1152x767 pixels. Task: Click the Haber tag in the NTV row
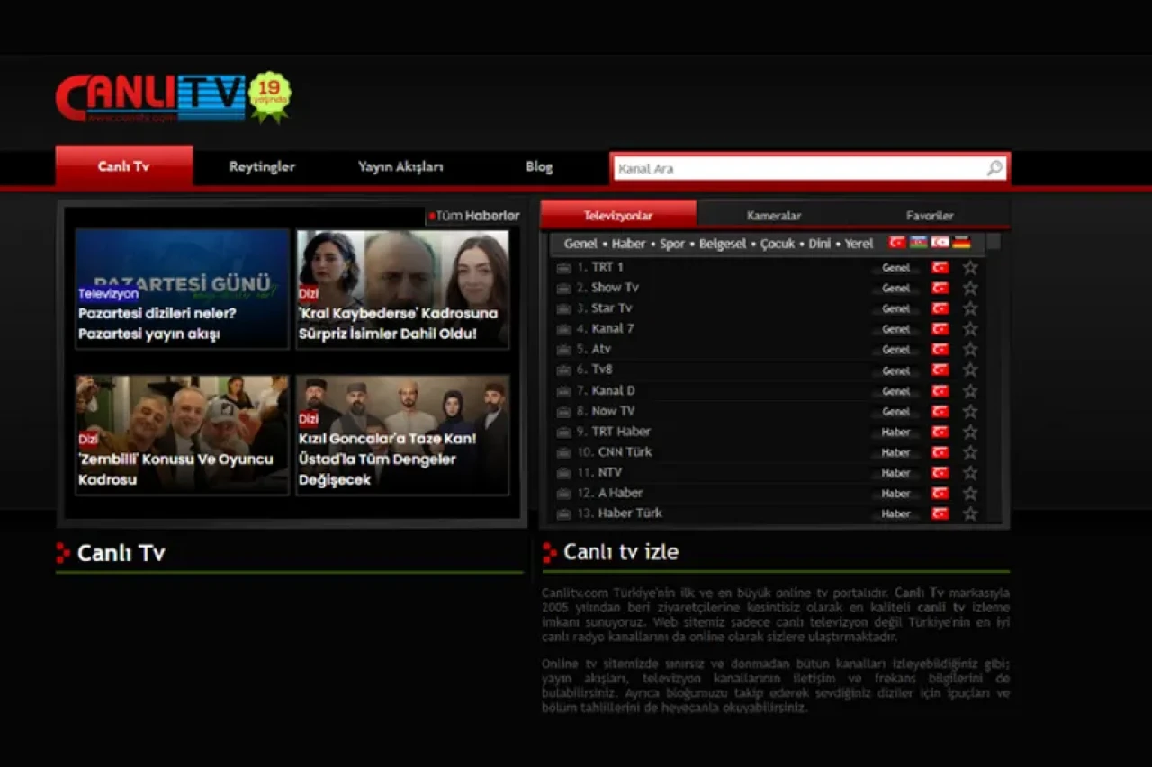click(x=895, y=473)
